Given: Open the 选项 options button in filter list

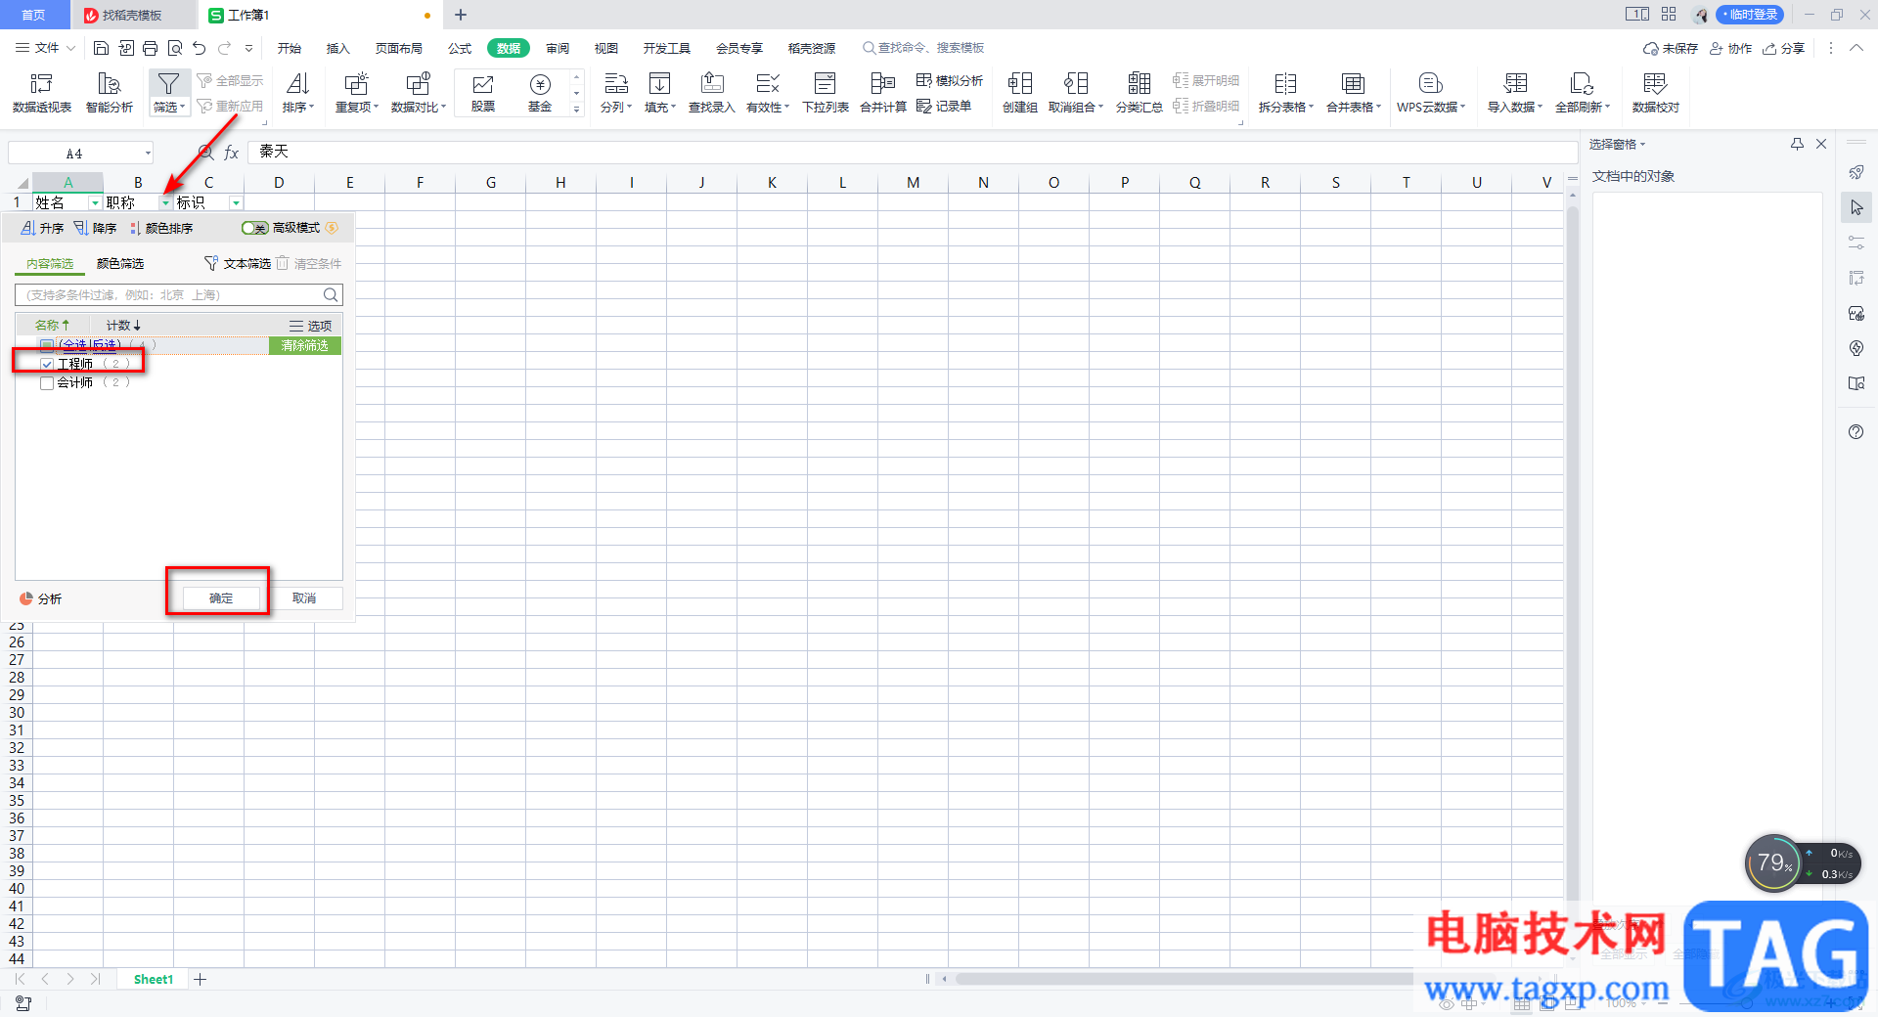Looking at the screenshot, I should point(310,326).
